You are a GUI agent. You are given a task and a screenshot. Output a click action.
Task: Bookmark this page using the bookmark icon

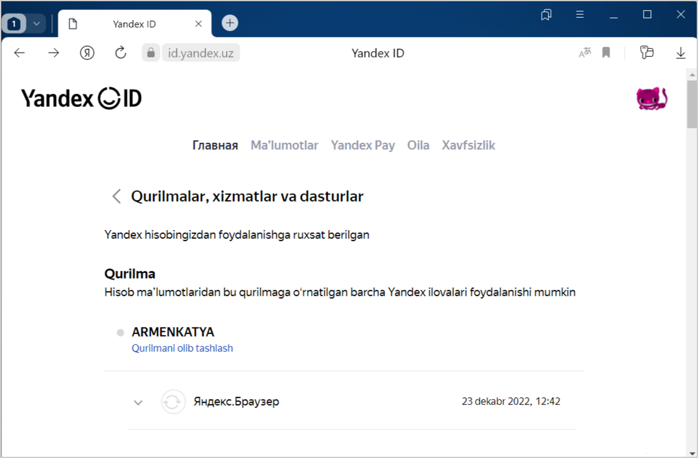pyautogui.click(x=606, y=53)
